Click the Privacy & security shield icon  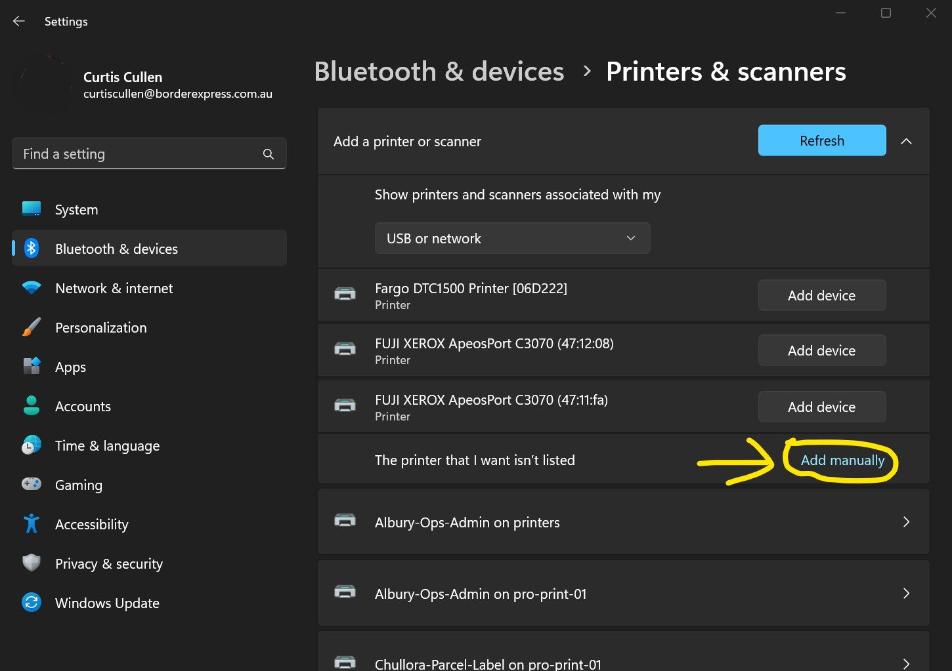[32, 563]
